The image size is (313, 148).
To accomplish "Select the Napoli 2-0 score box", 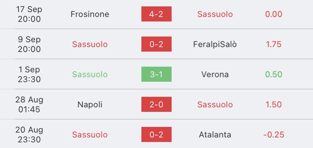I will 156,104.
